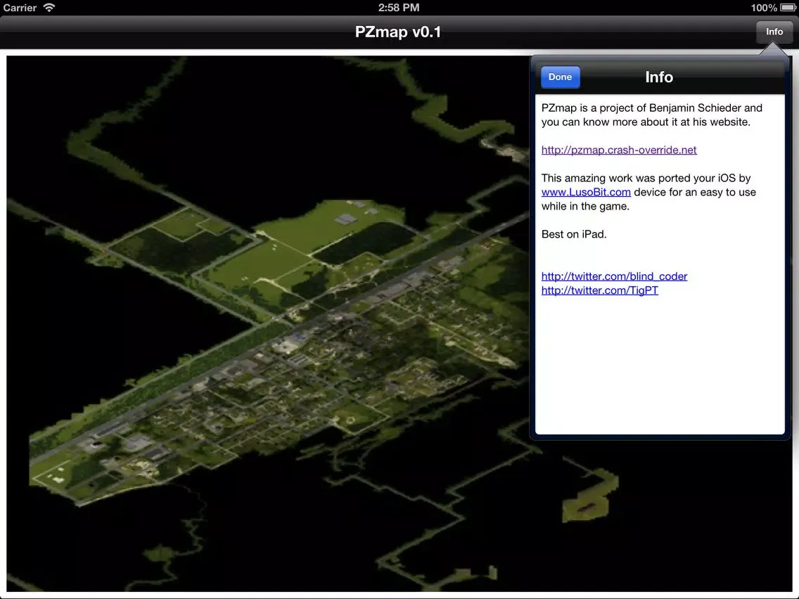Tap the Info button in the navigation bar
The image size is (799, 599).
774,32
